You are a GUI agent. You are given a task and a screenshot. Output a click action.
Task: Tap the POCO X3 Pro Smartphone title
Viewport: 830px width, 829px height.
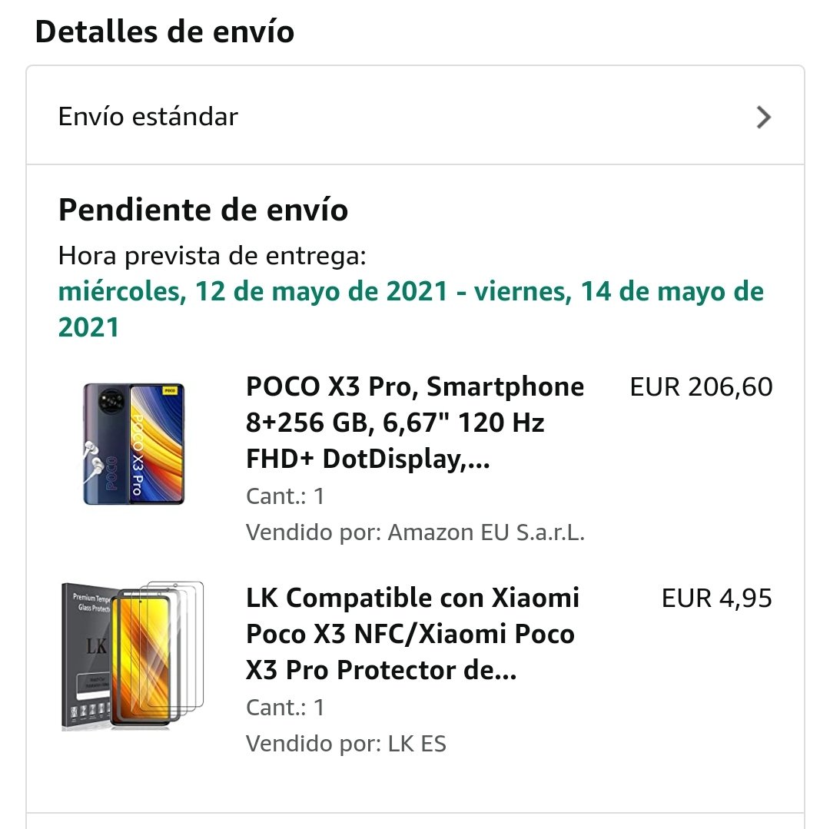point(415,423)
